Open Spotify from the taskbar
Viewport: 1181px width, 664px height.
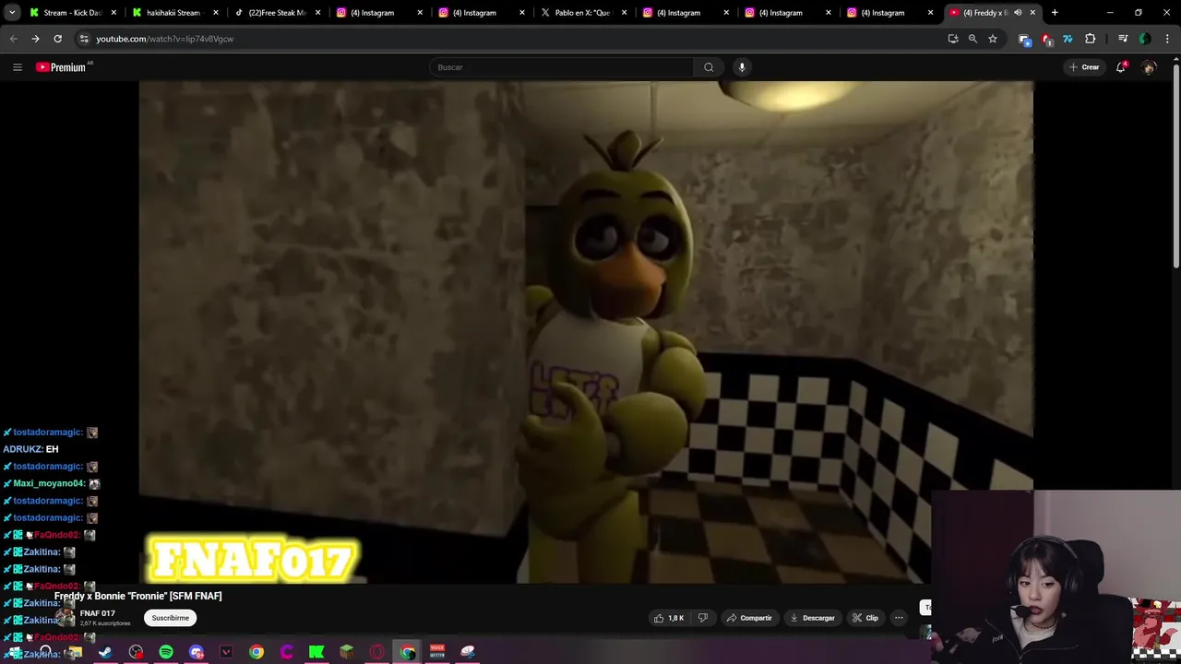[x=166, y=652]
